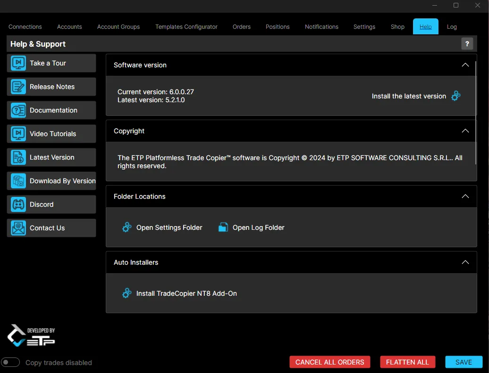The height and width of the screenshot is (373, 489).
Task: Click the 'Help & Support' heading
Action: click(38, 44)
